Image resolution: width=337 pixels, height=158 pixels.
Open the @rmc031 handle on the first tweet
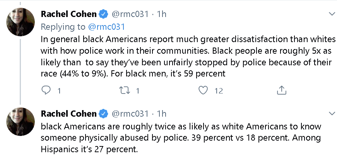130,14
